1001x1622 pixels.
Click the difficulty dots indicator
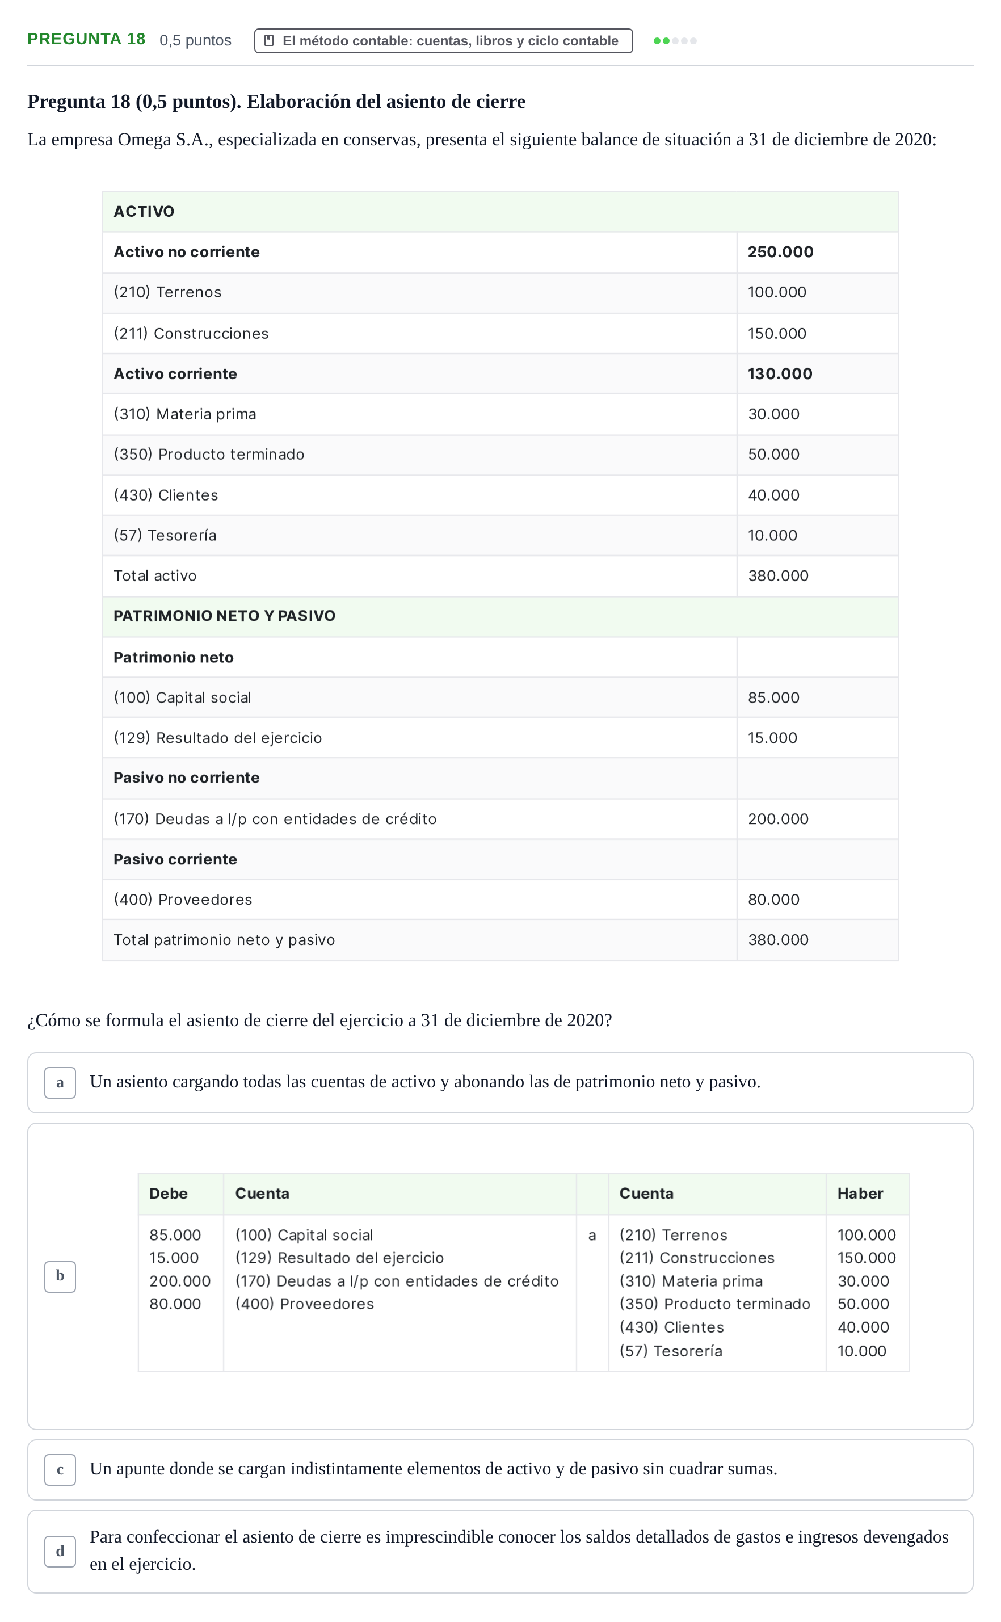[x=675, y=40]
